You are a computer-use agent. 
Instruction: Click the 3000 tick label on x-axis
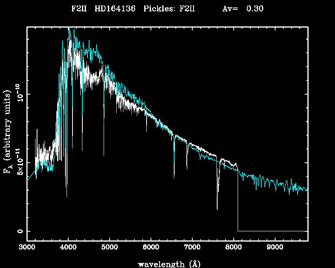[27, 248]
